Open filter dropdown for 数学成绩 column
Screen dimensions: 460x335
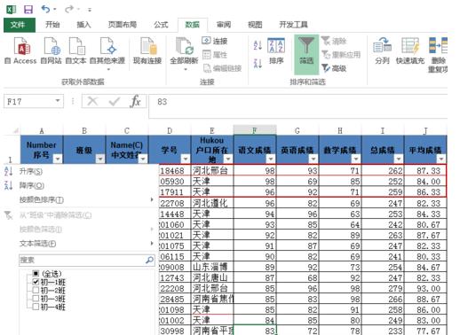point(356,159)
